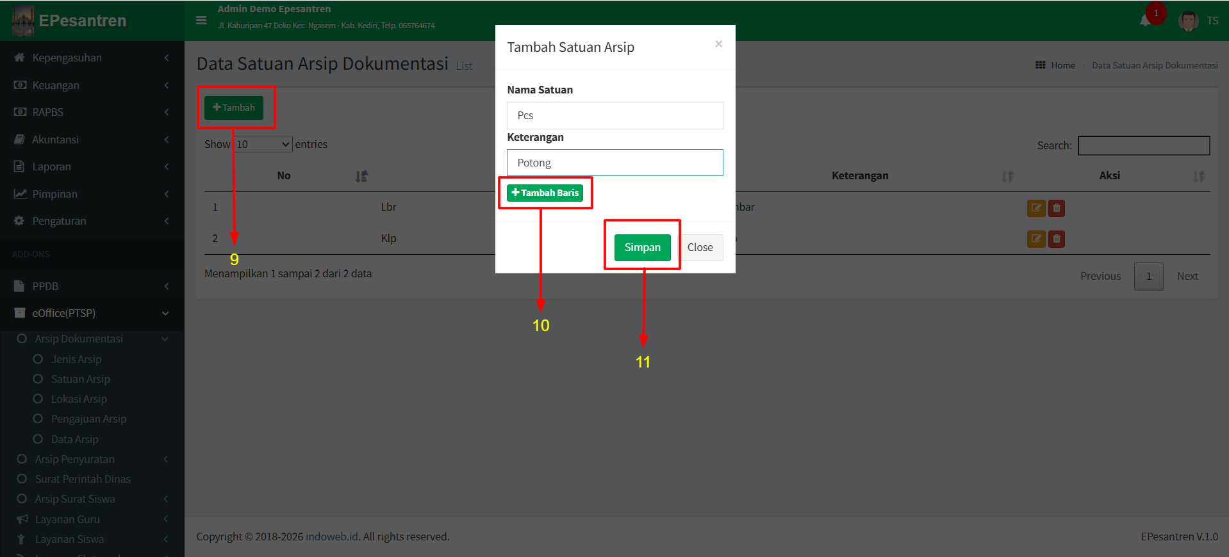The width and height of the screenshot is (1229, 557).
Task: Click the user avatar in header
Action: click(1188, 20)
